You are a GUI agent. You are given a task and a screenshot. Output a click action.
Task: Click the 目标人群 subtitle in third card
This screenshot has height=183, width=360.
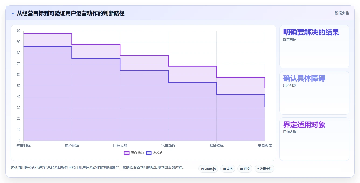[290, 132]
